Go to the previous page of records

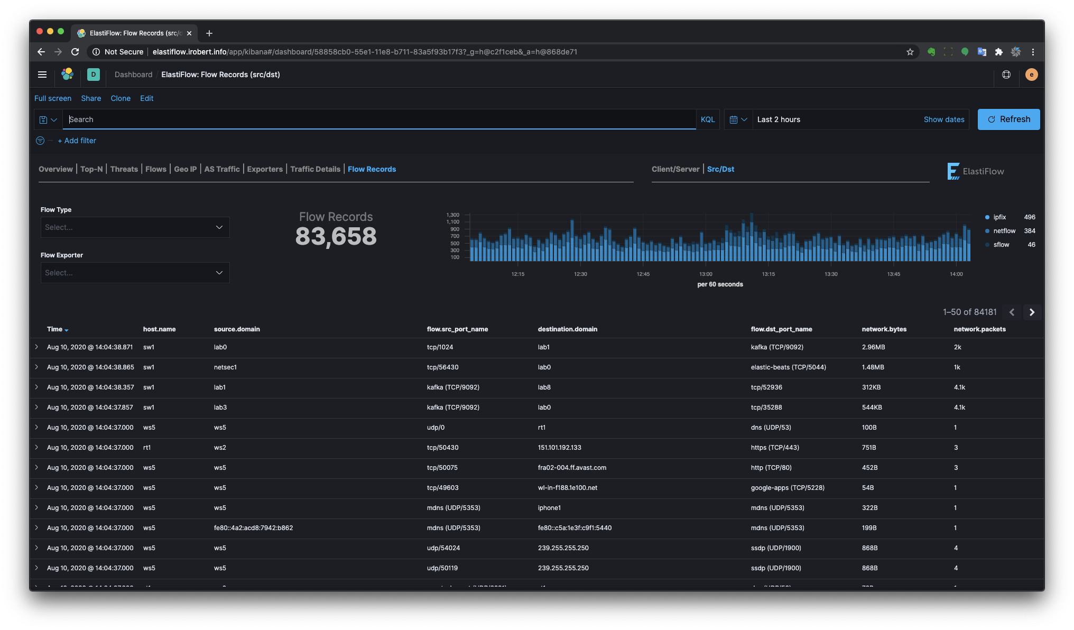tap(1012, 312)
